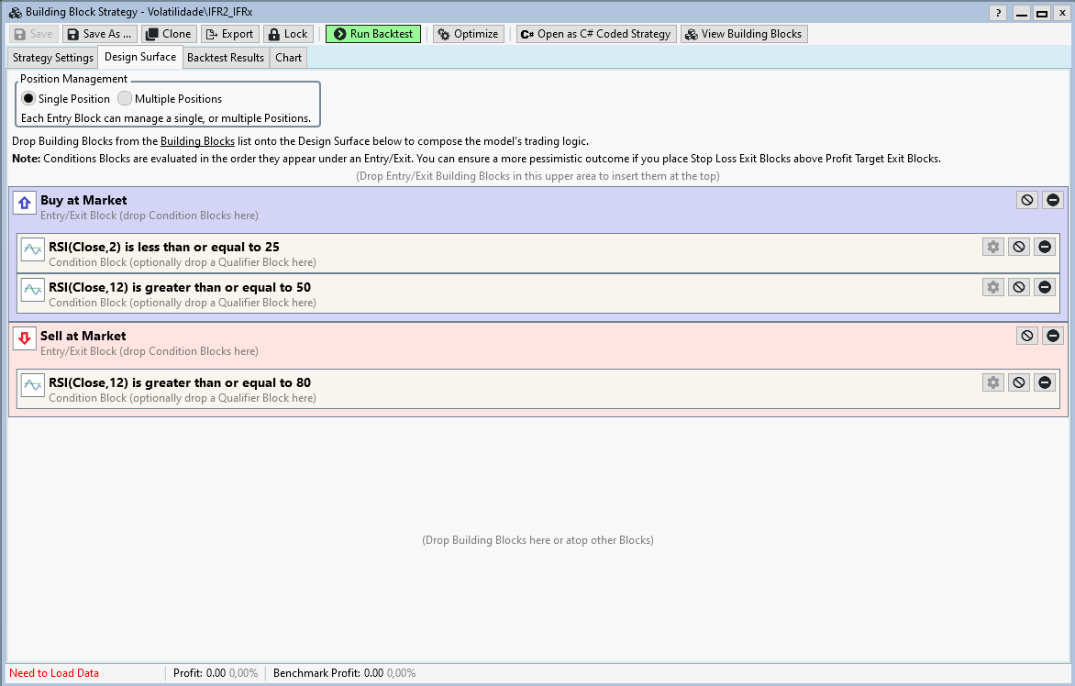Click the Lock strategy button
This screenshot has height=686, width=1075.
[288, 34]
